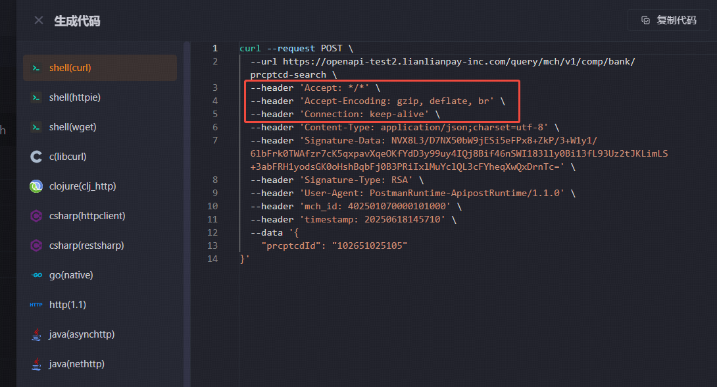717x387 pixels.
Task: Click the Clojure logo icon
Action: 36,186
